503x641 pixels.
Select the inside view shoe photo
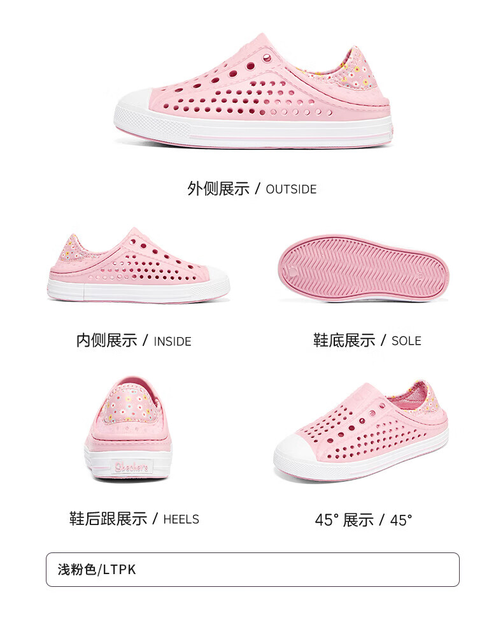[x=138, y=266]
